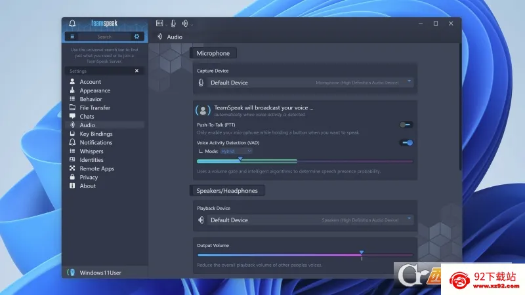Click the Chats speech bubble icon
The width and height of the screenshot is (525, 295).
(x=72, y=116)
